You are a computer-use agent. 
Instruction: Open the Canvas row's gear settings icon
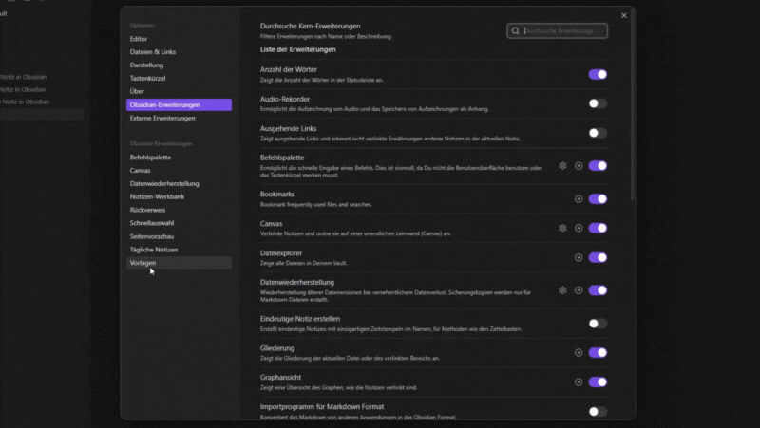tap(562, 228)
